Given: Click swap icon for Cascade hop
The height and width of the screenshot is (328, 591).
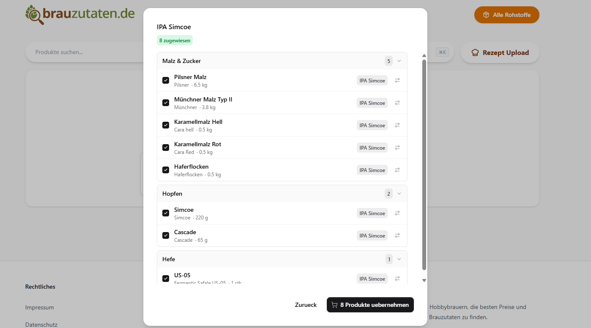Looking at the screenshot, I should coord(397,235).
